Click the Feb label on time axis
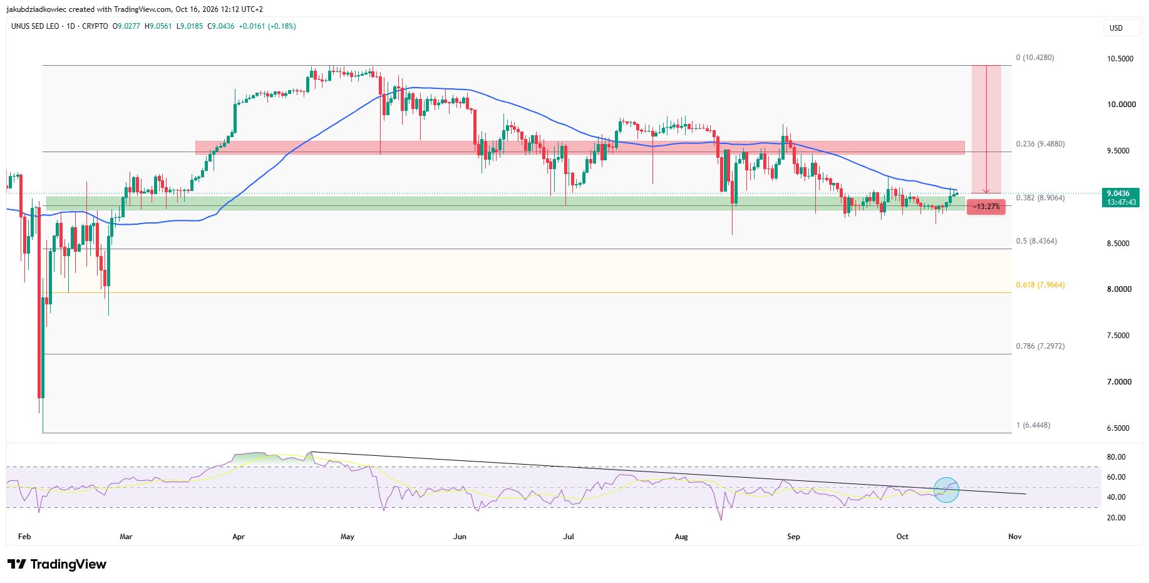The height and width of the screenshot is (583, 1149). click(24, 537)
